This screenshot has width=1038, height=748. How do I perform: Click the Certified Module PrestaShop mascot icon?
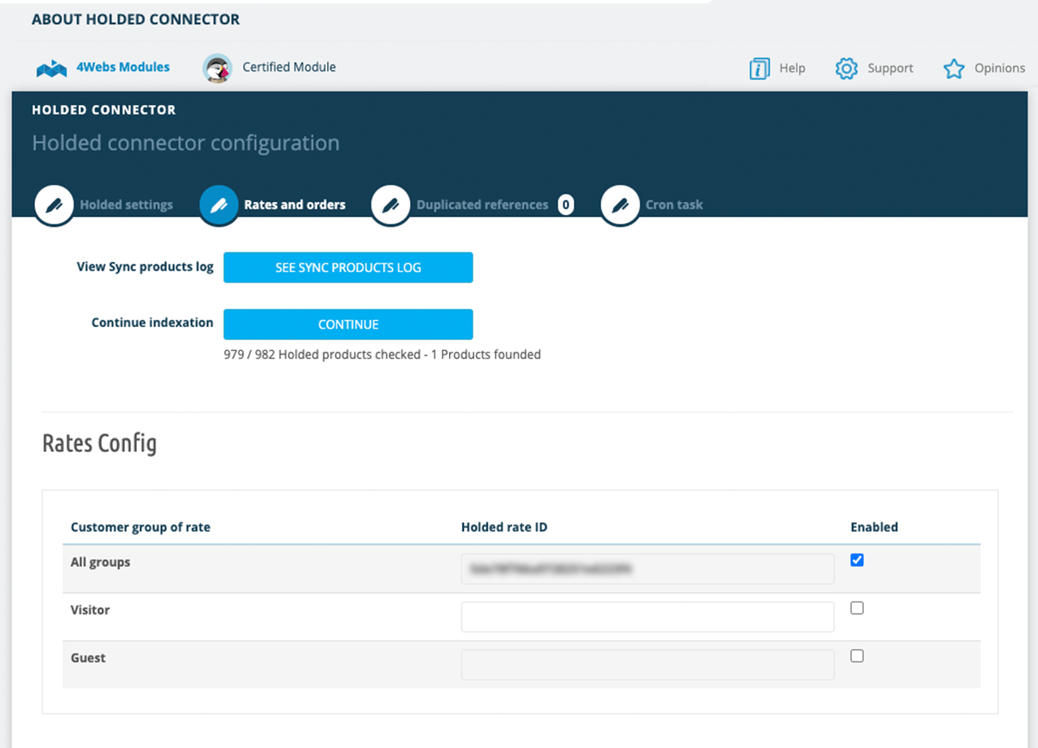(217, 68)
